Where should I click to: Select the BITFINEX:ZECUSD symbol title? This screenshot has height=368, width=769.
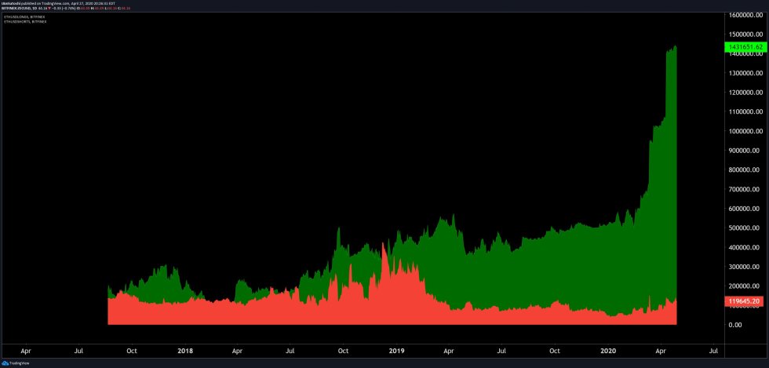point(17,9)
